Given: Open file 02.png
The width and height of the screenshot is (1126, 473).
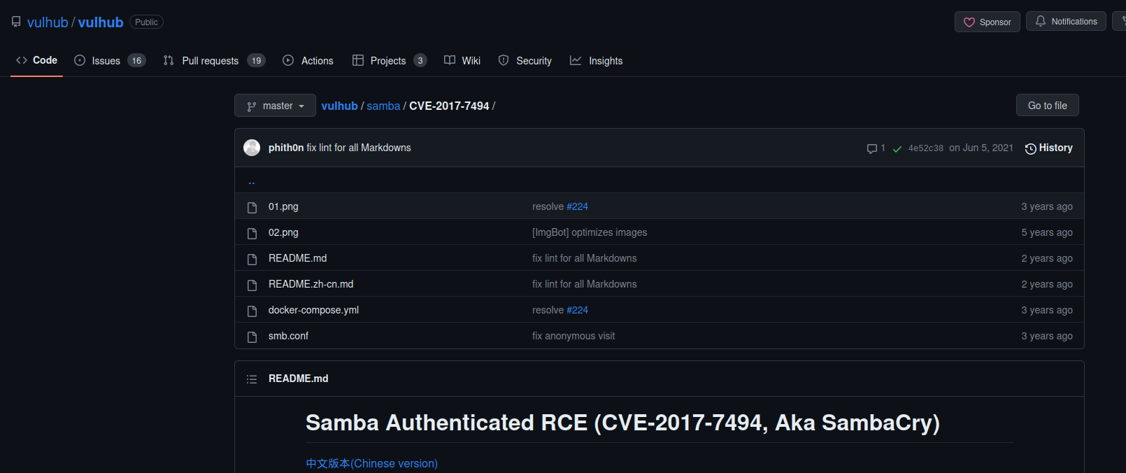Looking at the screenshot, I should [283, 232].
